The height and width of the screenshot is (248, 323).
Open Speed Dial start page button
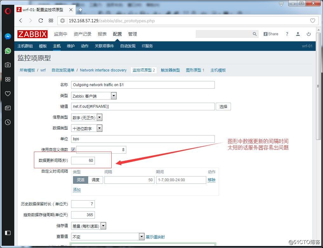(51, 20)
